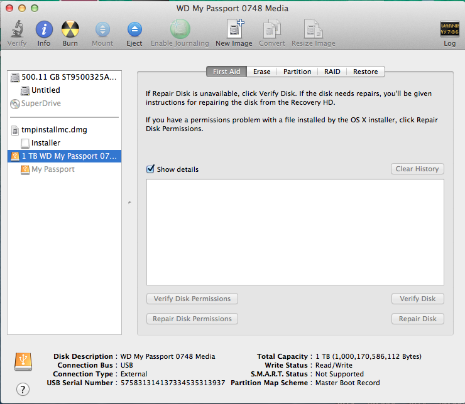This screenshot has height=404, width=465.
Task: Create a New Image from the toolbar
Action: (x=234, y=29)
